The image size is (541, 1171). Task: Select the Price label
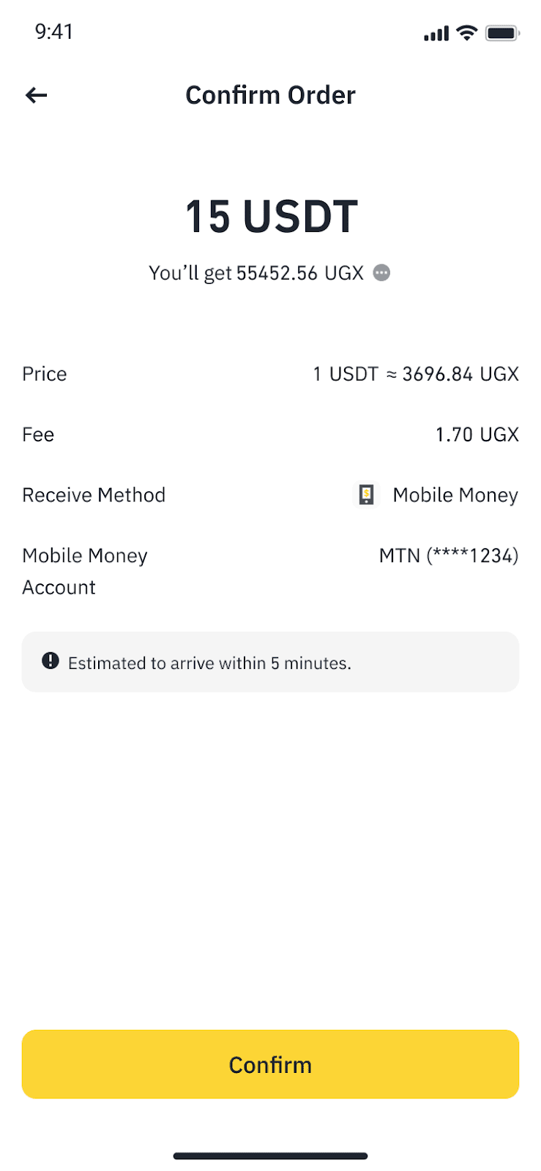point(45,374)
